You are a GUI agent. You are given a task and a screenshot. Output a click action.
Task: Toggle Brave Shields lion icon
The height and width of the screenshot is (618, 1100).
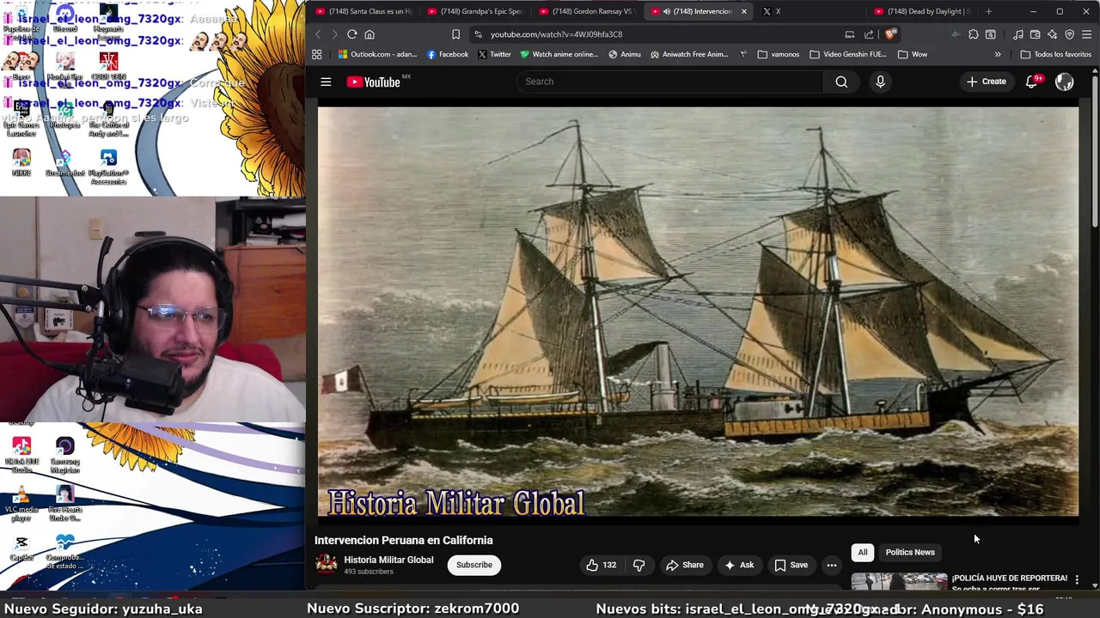tap(890, 34)
